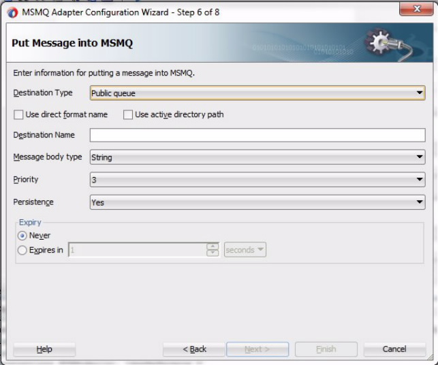
Task: Close the MSMQ Adapter Configuration Wizard
Action: coord(416,9)
